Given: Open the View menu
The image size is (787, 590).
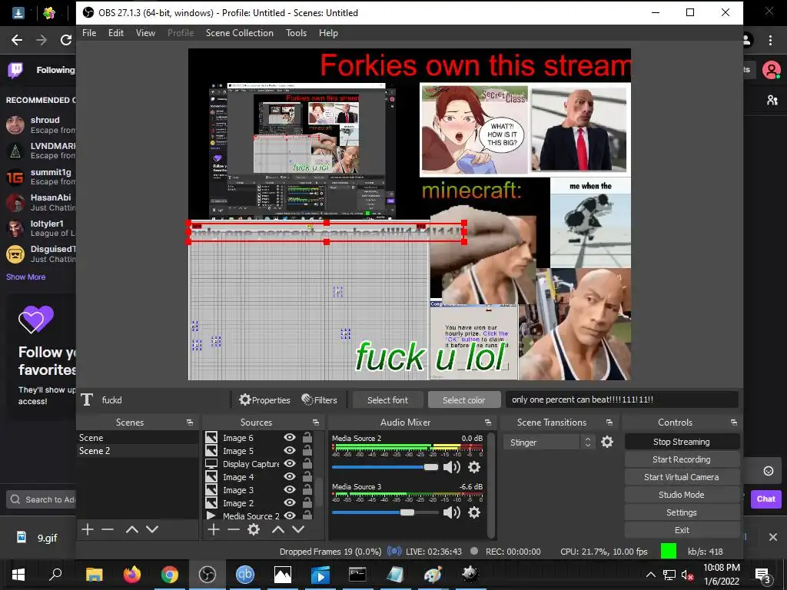Looking at the screenshot, I should (145, 33).
